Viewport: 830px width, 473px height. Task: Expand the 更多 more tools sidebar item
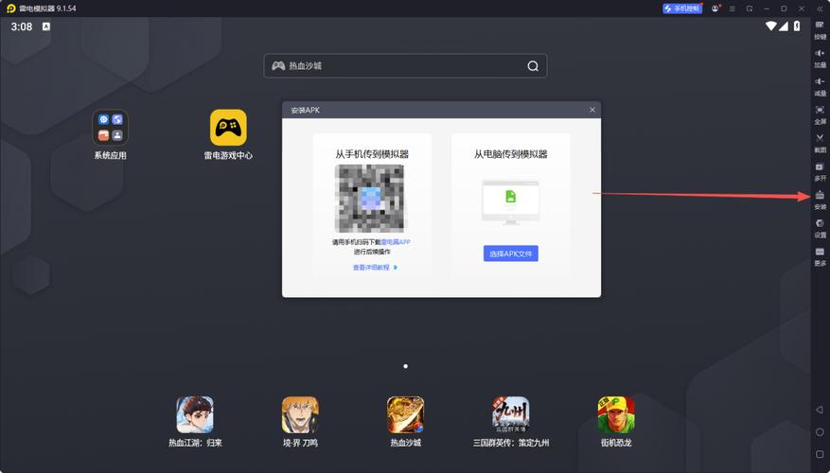tap(820, 255)
